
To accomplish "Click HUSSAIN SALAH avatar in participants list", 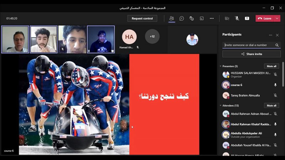I will [226, 74].
